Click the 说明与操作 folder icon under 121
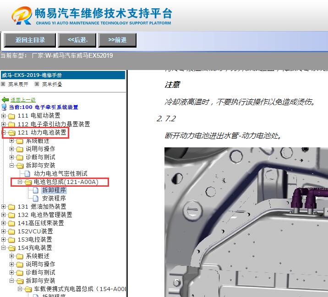Screen dimensions: 328x297 click(x=20, y=149)
